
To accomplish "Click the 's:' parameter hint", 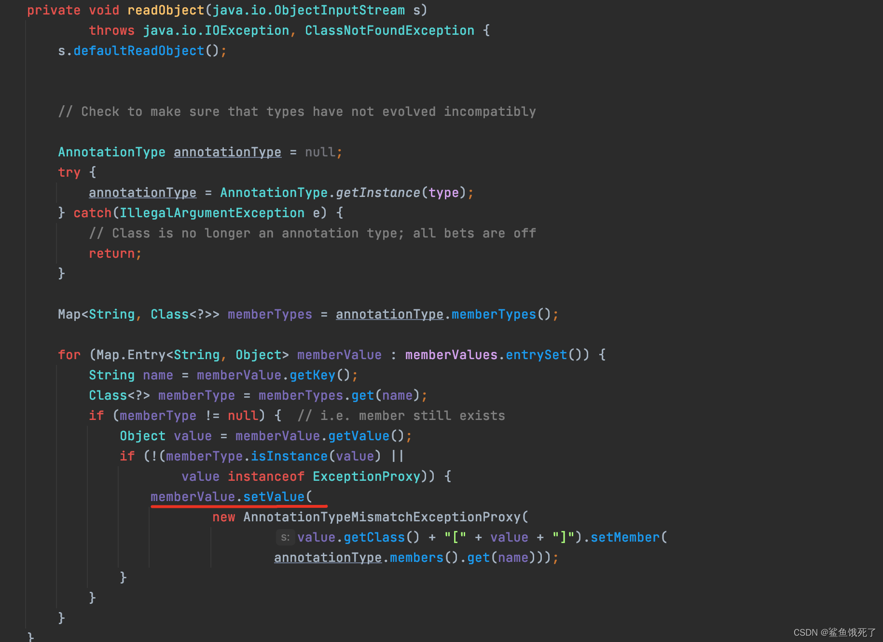I will 285,537.
